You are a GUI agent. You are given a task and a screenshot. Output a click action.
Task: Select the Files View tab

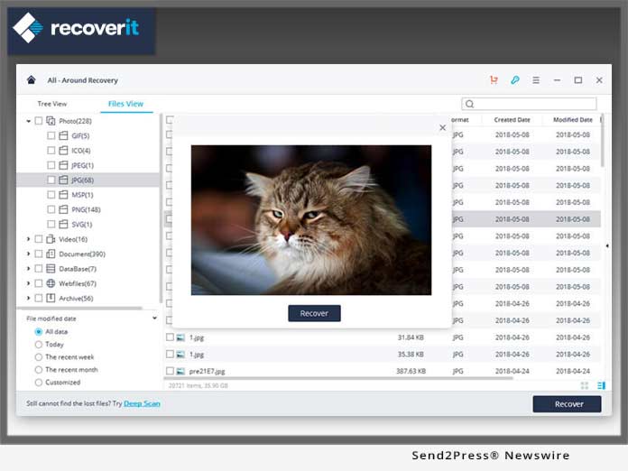pyautogui.click(x=125, y=104)
